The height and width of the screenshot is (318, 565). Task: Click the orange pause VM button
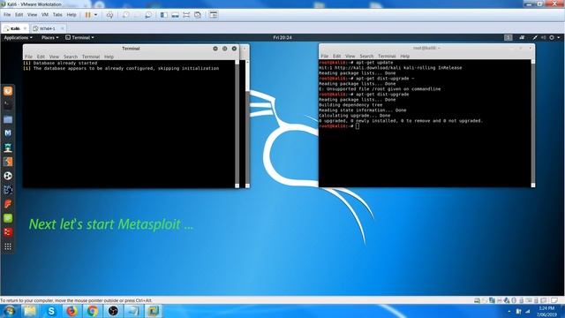87,15
